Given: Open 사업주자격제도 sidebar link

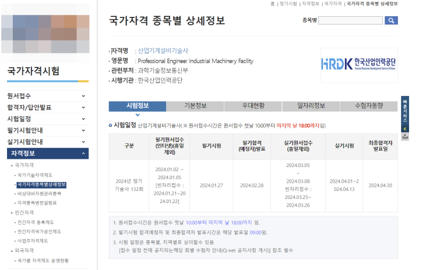Looking at the screenshot, I should (x=33, y=241).
